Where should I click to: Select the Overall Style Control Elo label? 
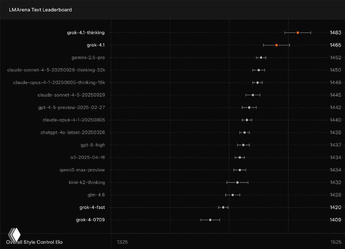[34, 242]
